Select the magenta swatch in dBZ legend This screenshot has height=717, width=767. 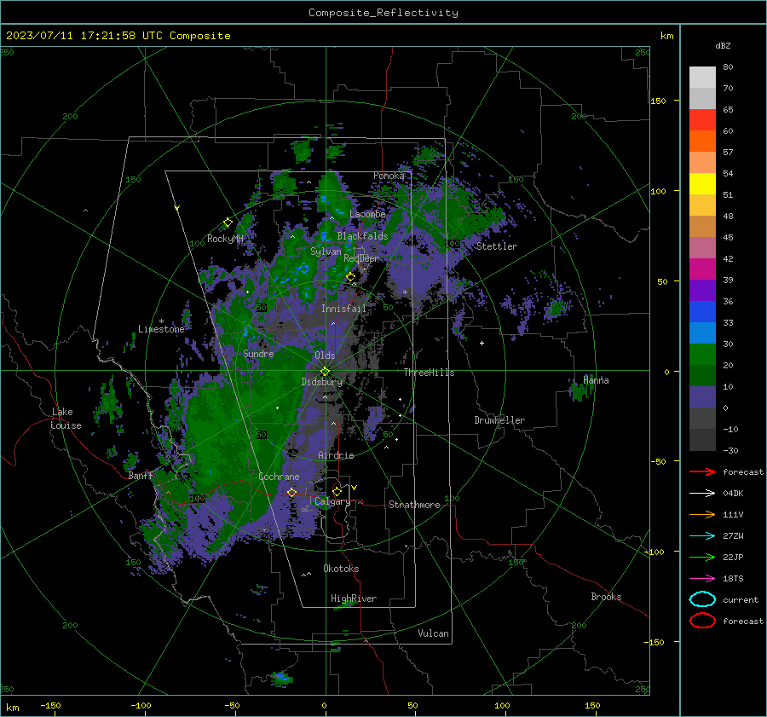[x=702, y=269]
